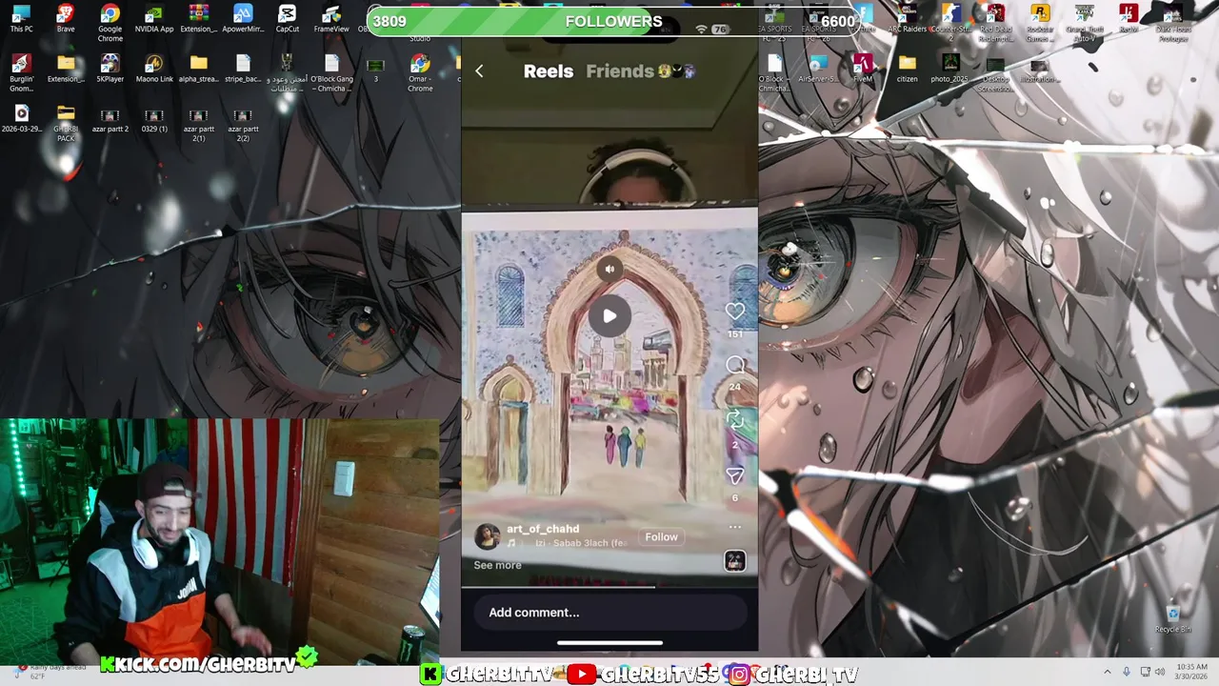The image size is (1219, 686).
Task: Launch ARC Raiders from the desktop
Action: pos(907,19)
